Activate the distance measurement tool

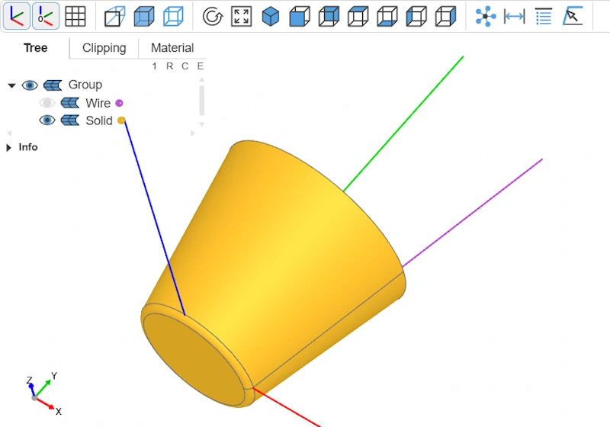514,16
